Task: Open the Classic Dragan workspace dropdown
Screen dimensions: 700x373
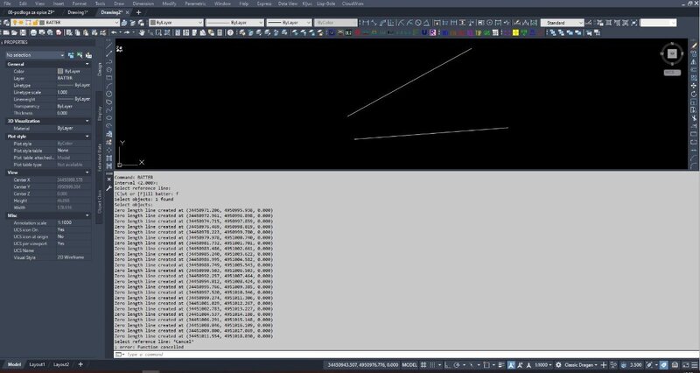Action: pos(581,365)
